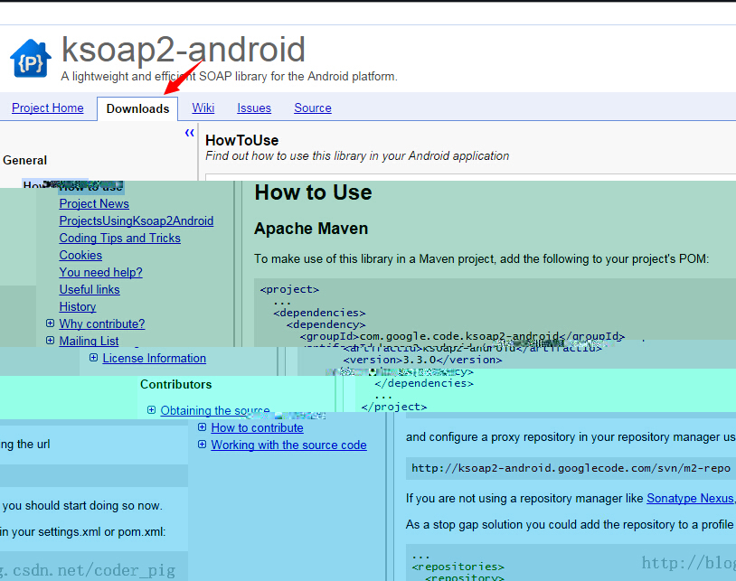The width and height of the screenshot is (736, 581).
Task: Open the License Information link
Action: tap(154, 358)
